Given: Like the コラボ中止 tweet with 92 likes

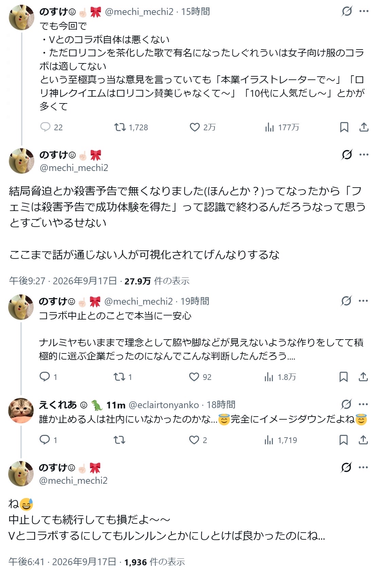Looking at the screenshot, I should [200, 377].
